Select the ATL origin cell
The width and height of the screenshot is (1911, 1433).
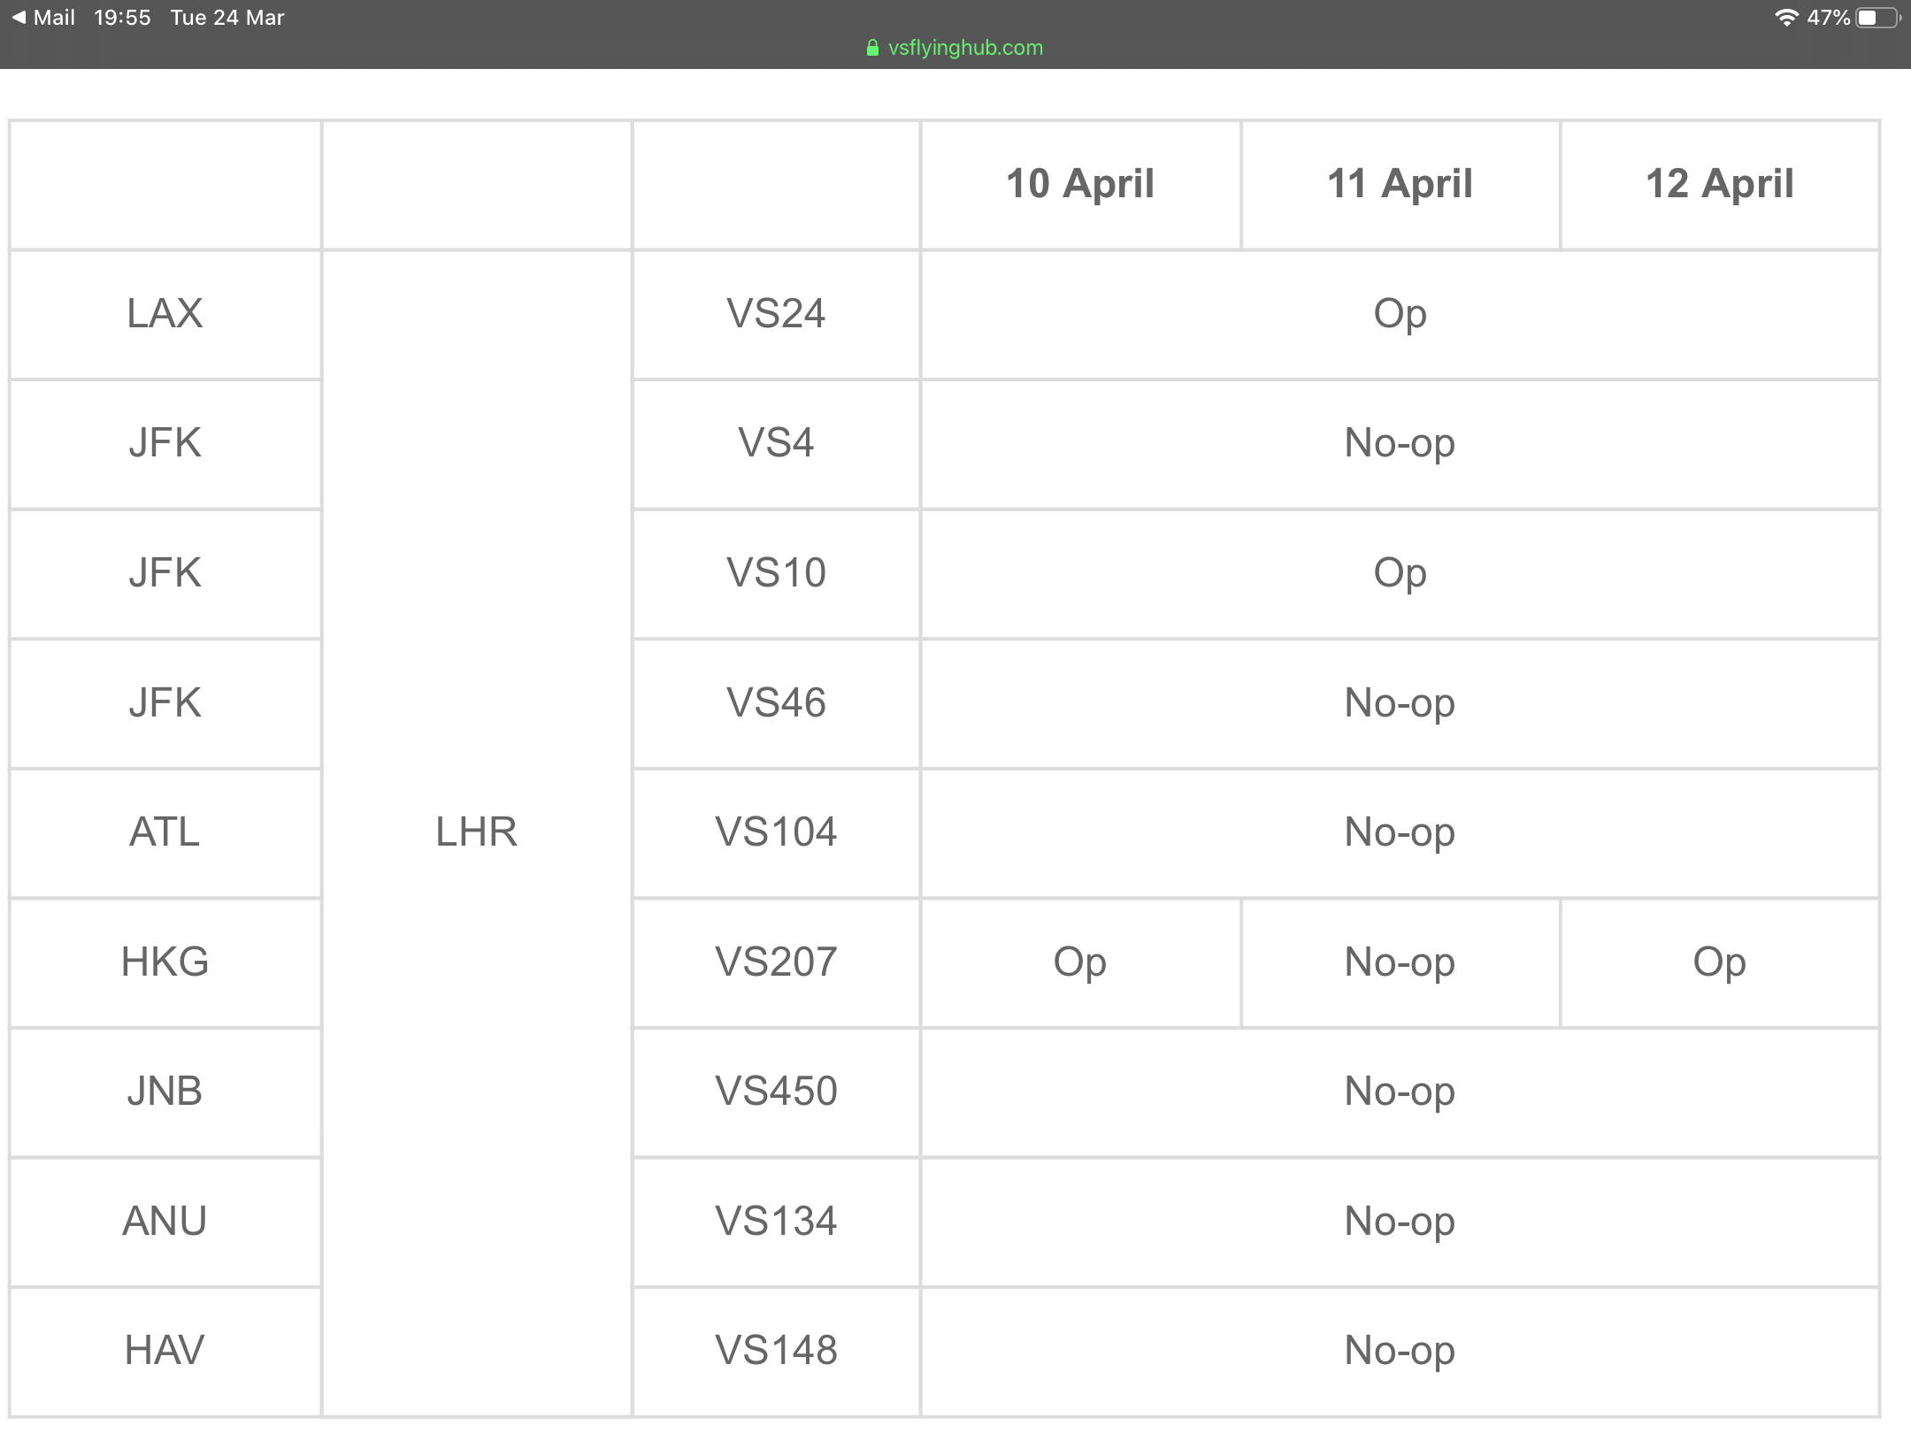165,832
